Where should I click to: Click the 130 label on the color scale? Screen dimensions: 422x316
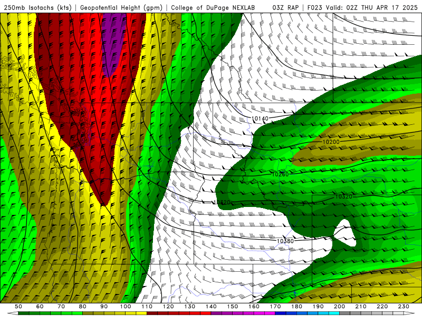pos(190,307)
